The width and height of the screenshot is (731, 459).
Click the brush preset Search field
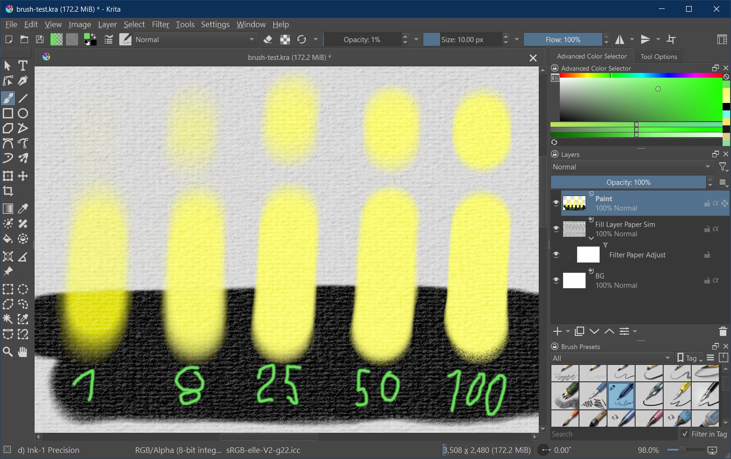tap(613, 434)
